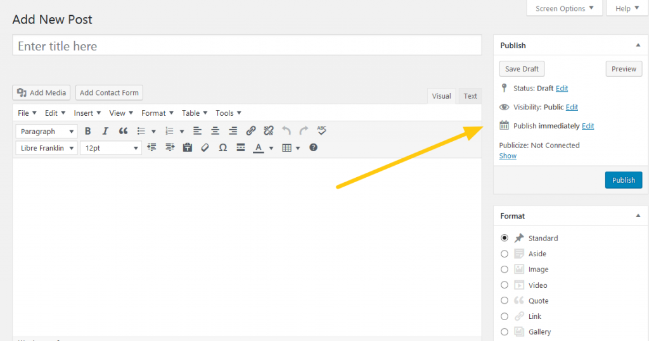
Task: Open the File menu
Action: click(27, 113)
